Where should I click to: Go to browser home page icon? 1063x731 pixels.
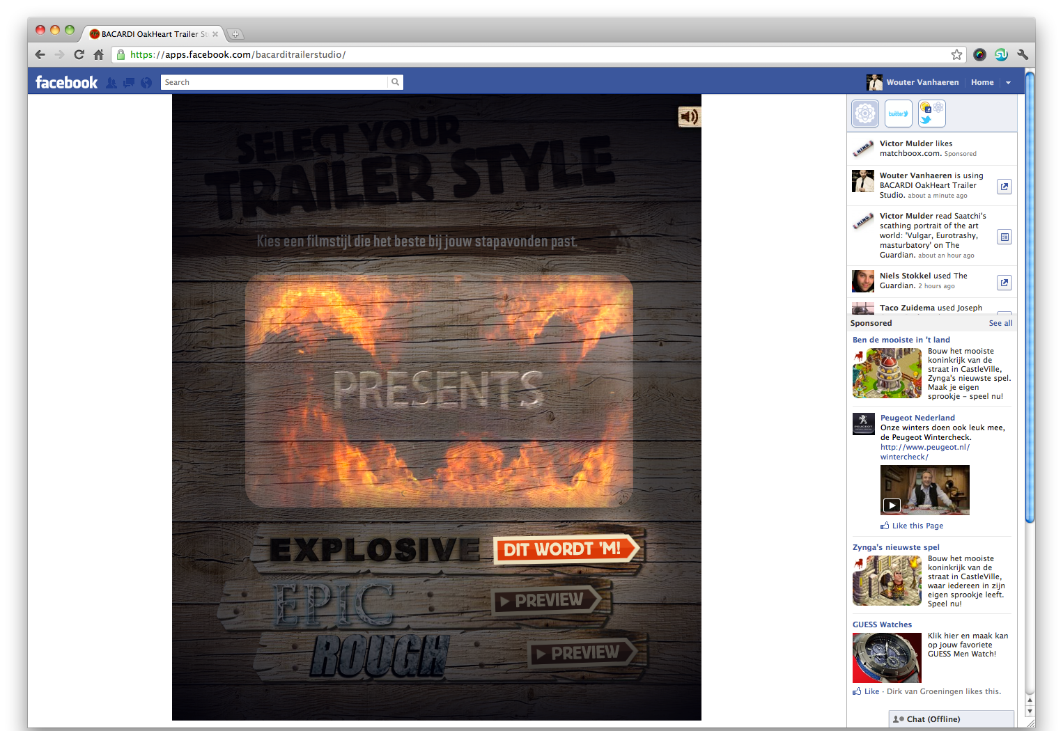[99, 54]
